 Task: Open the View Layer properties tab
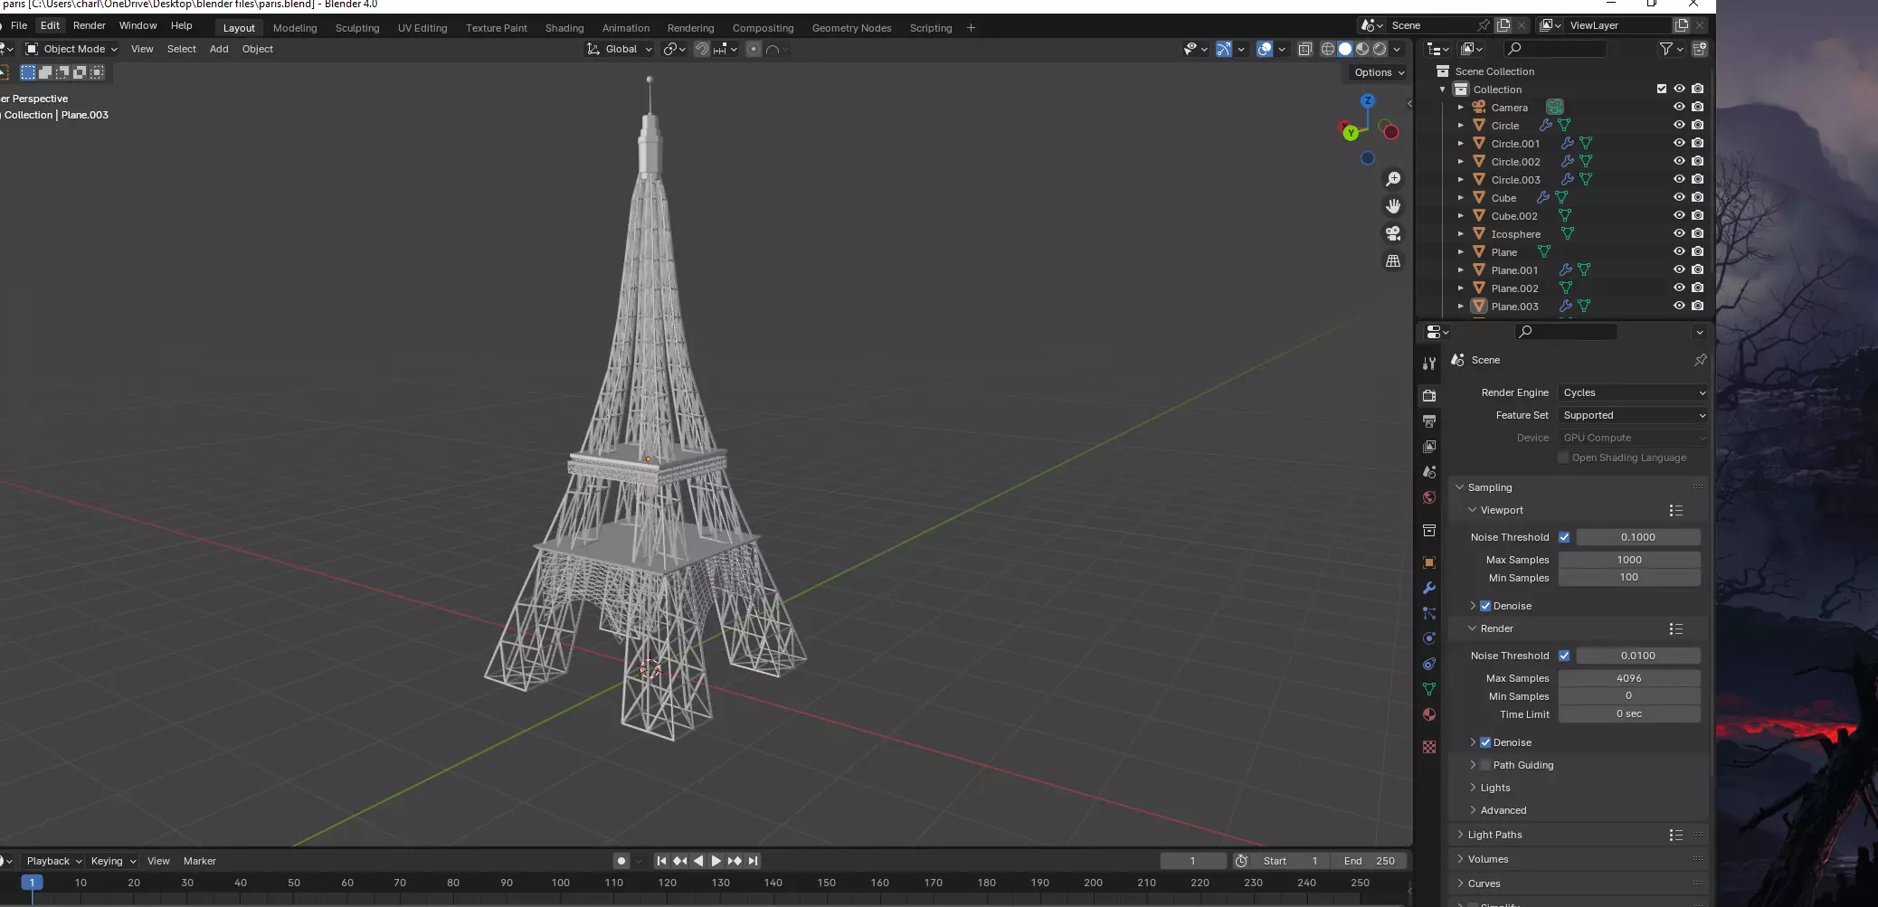pos(1429,447)
